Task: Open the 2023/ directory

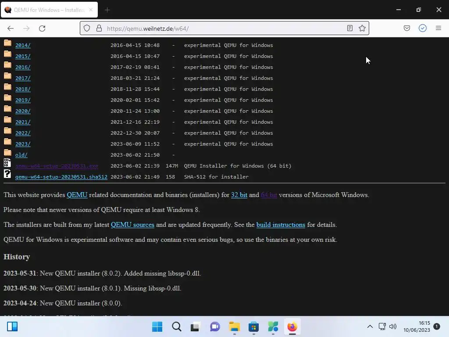Action: pos(23,144)
